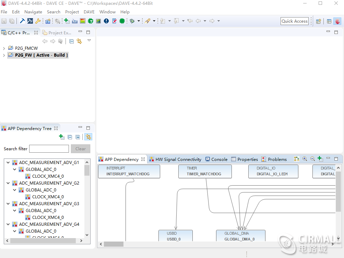Click the bug Debug icon in toolbar

(132, 21)
